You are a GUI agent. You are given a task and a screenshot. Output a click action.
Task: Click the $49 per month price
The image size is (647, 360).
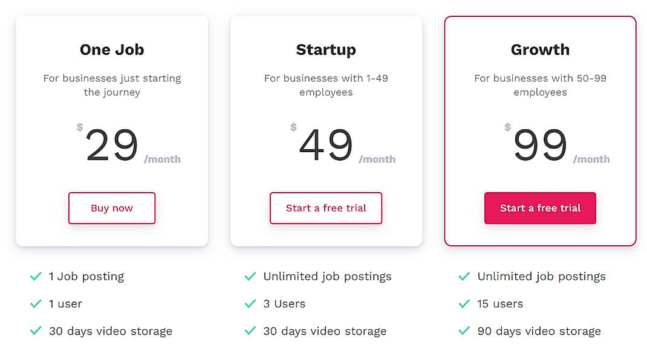pos(331,142)
